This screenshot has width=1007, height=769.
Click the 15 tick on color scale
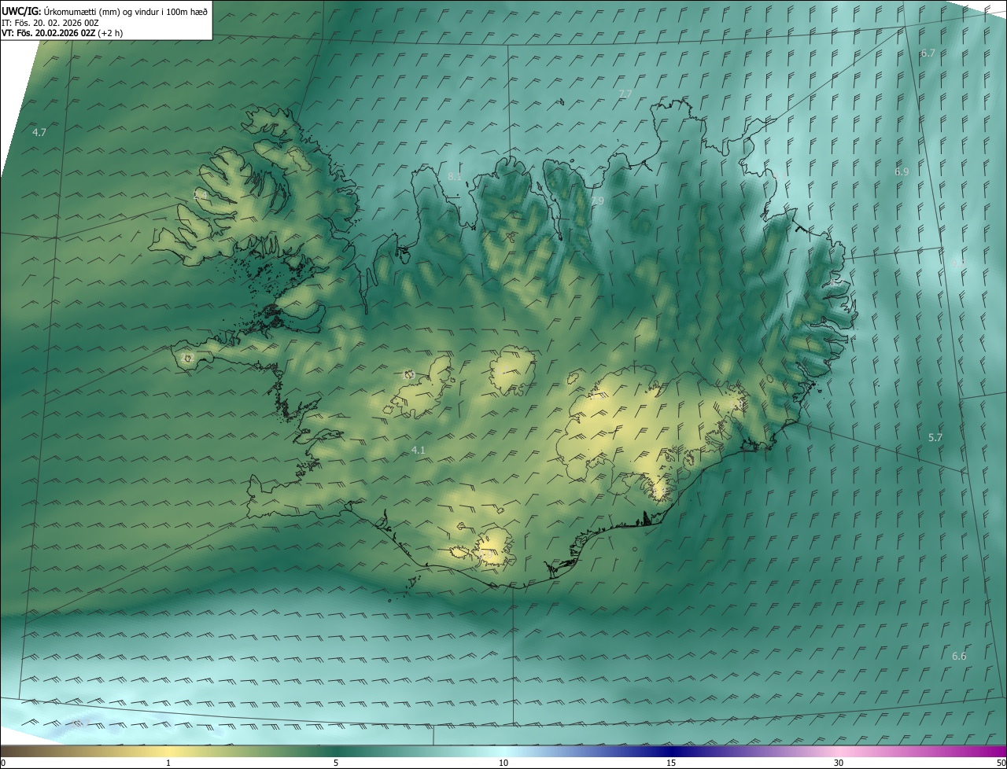pyautogui.click(x=671, y=763)
